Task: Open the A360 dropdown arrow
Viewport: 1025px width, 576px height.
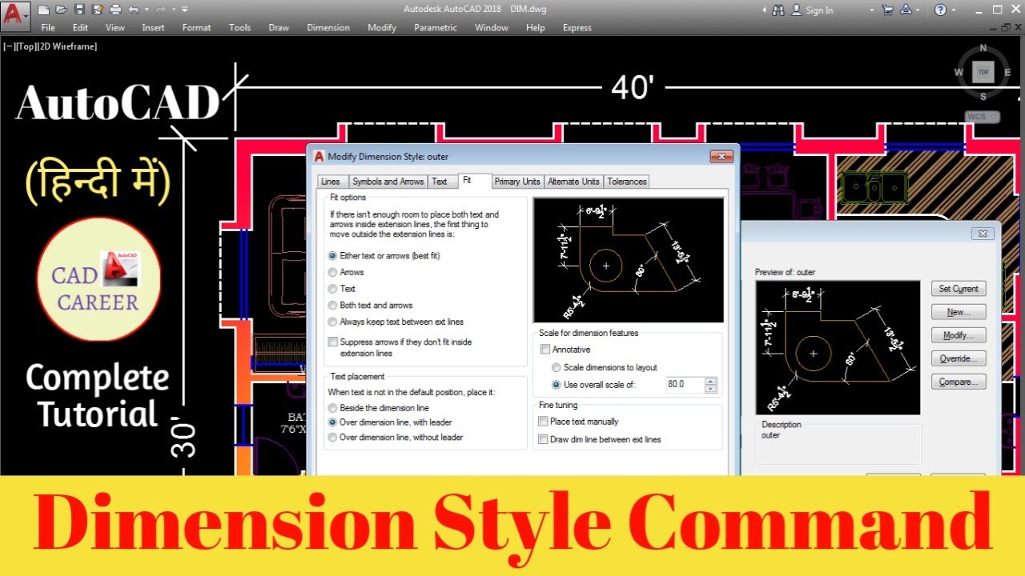Action: pyautogui.click(x=919, y=10)
